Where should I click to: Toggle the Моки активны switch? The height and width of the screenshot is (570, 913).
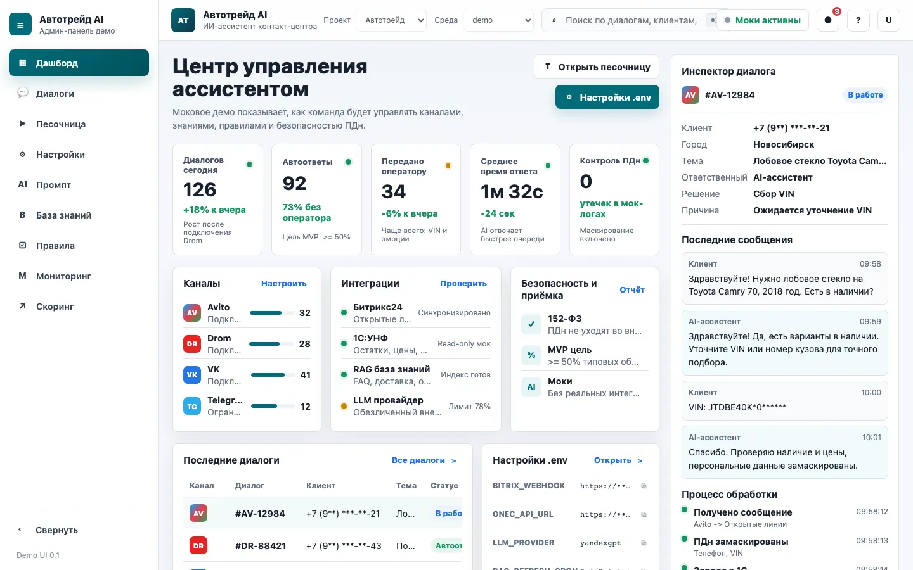pyautogui.click(x=763, y=20)
